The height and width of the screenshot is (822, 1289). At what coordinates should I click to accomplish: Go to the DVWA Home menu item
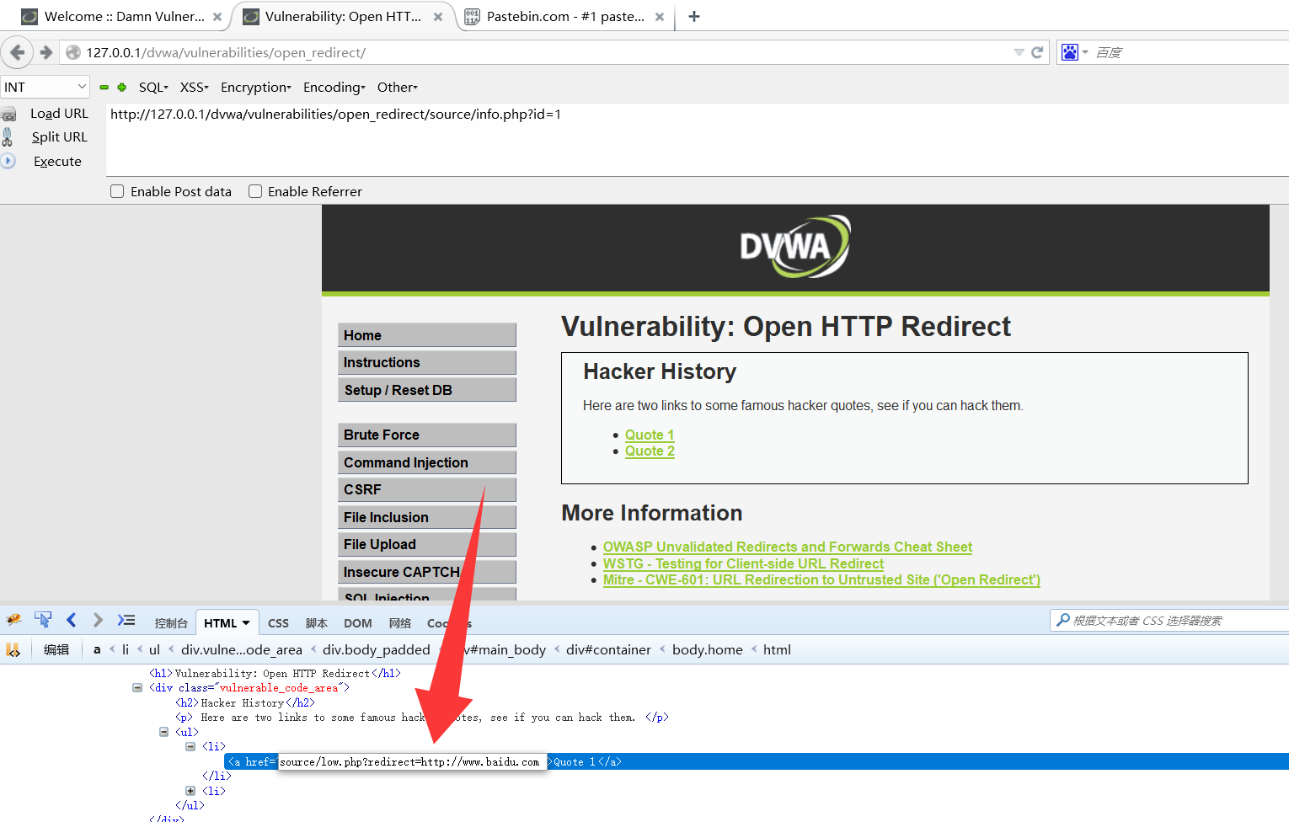click(427, 335)
